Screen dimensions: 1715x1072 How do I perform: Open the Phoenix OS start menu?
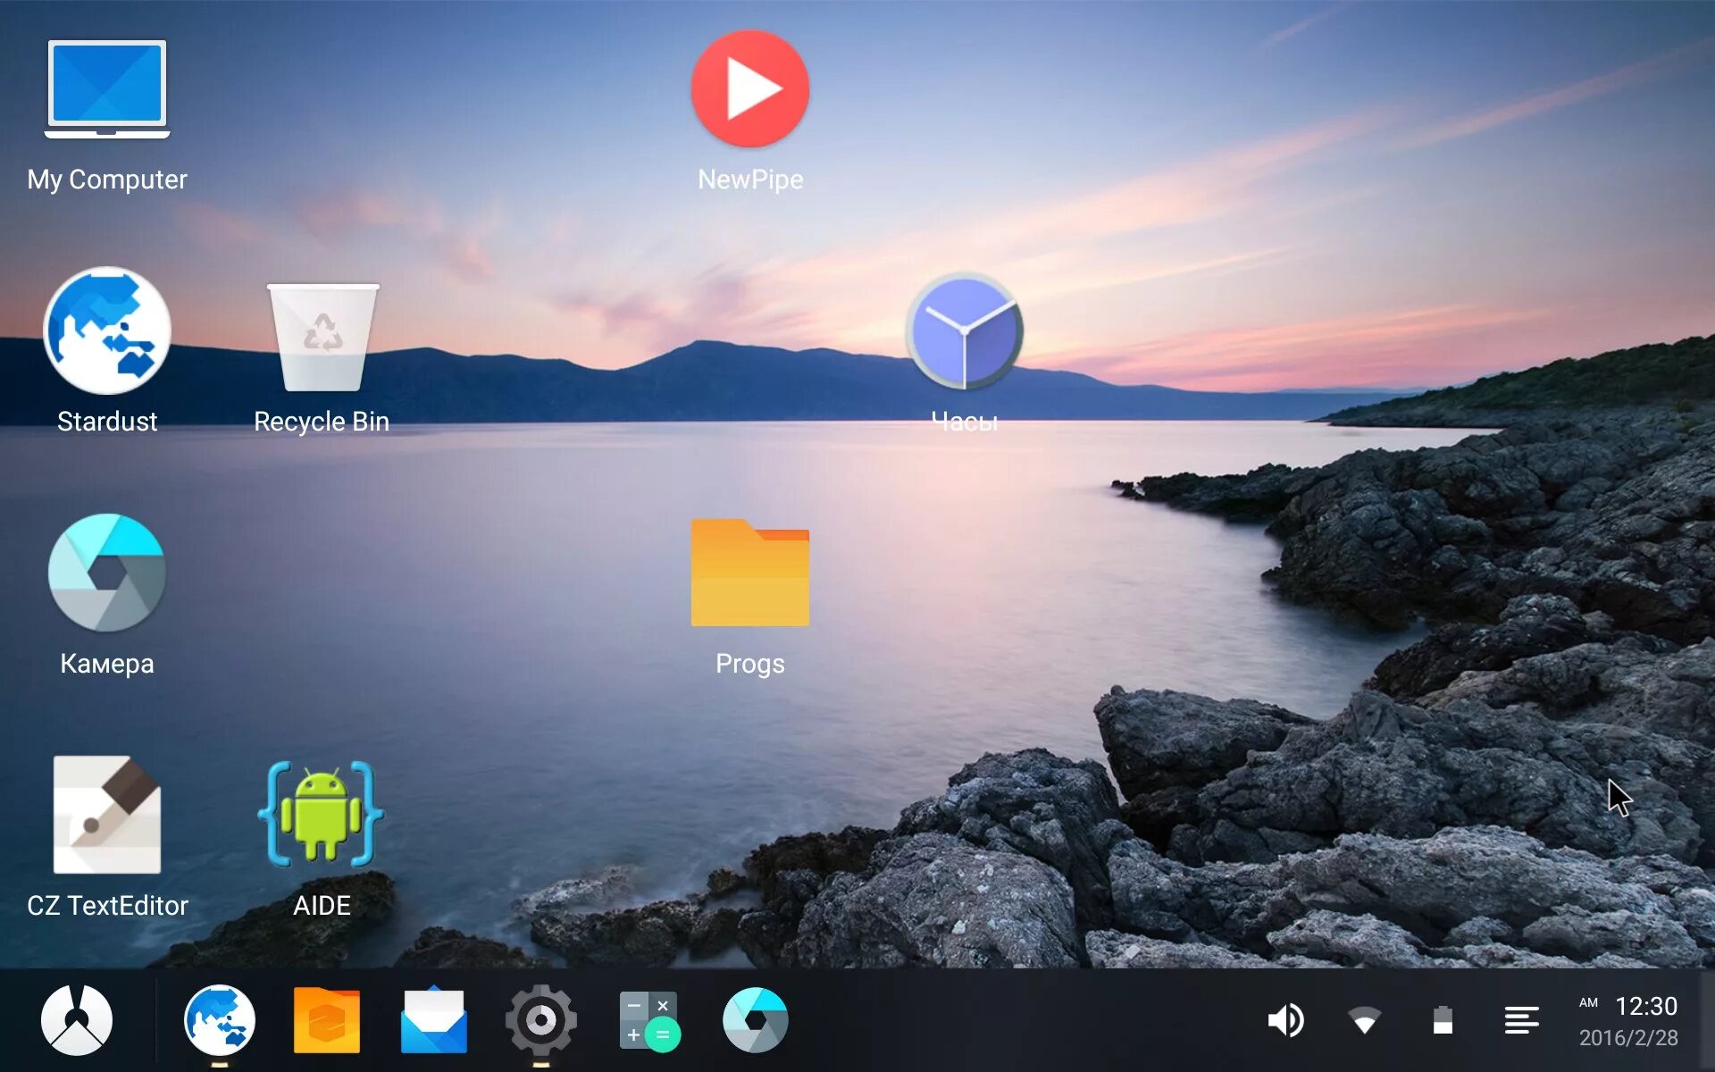click(x=77, y=1020)
